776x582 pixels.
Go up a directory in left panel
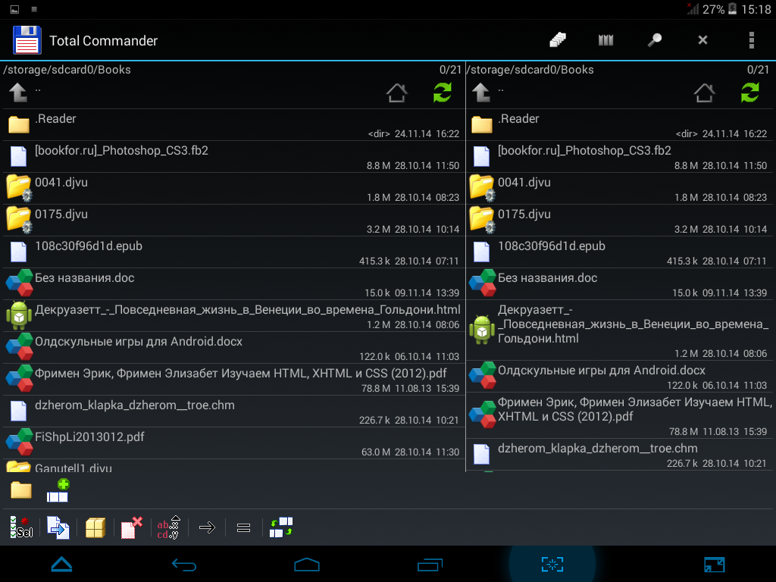[18, 92]
